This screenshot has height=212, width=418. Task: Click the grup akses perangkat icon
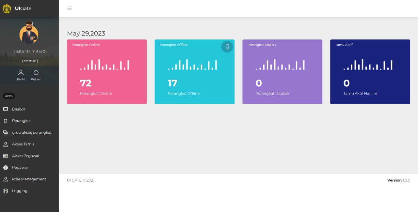tap(6, 132)
